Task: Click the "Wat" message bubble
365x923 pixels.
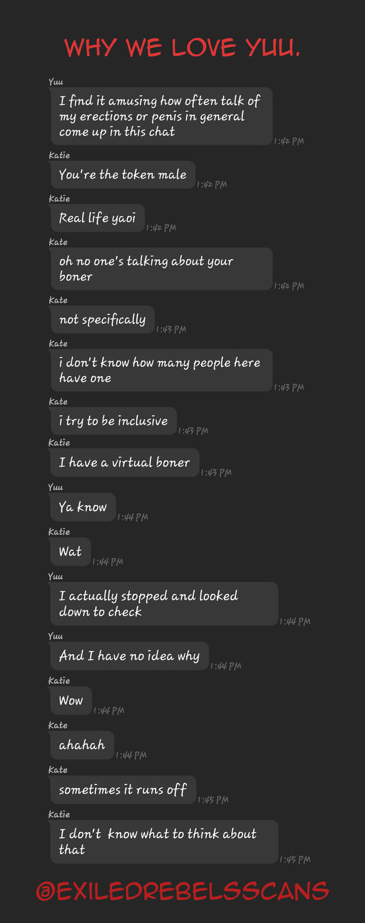Action: [70, 552]
